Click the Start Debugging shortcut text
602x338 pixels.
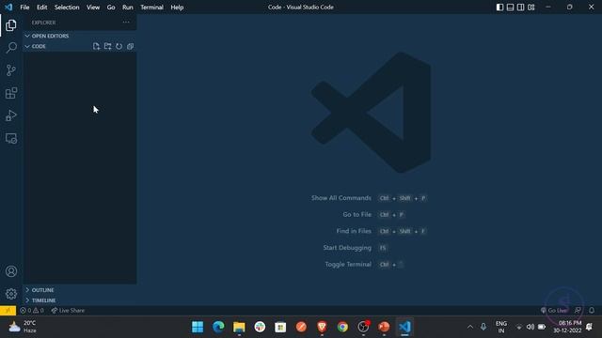coord(347,248)
